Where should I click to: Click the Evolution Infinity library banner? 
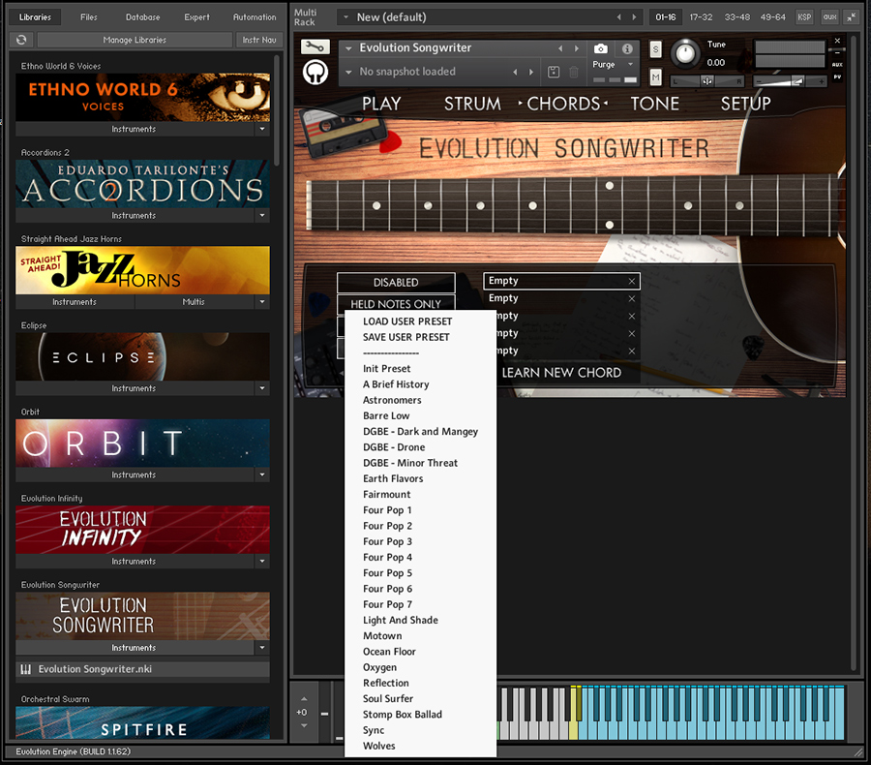[143, 530]
